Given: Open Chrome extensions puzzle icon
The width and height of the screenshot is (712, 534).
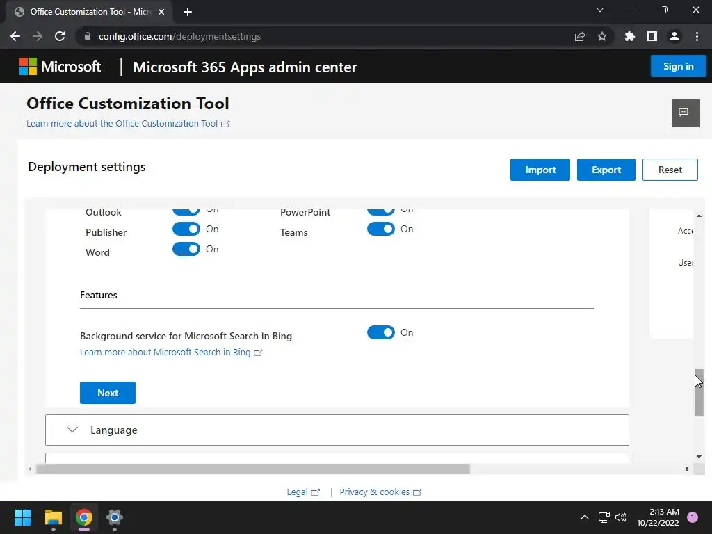Looking at the screenshot, I should coord(630,37).
